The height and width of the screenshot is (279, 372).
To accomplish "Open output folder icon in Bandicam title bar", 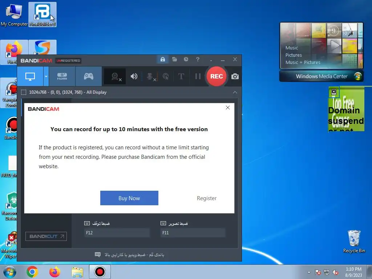I will [x=175, y=59].
